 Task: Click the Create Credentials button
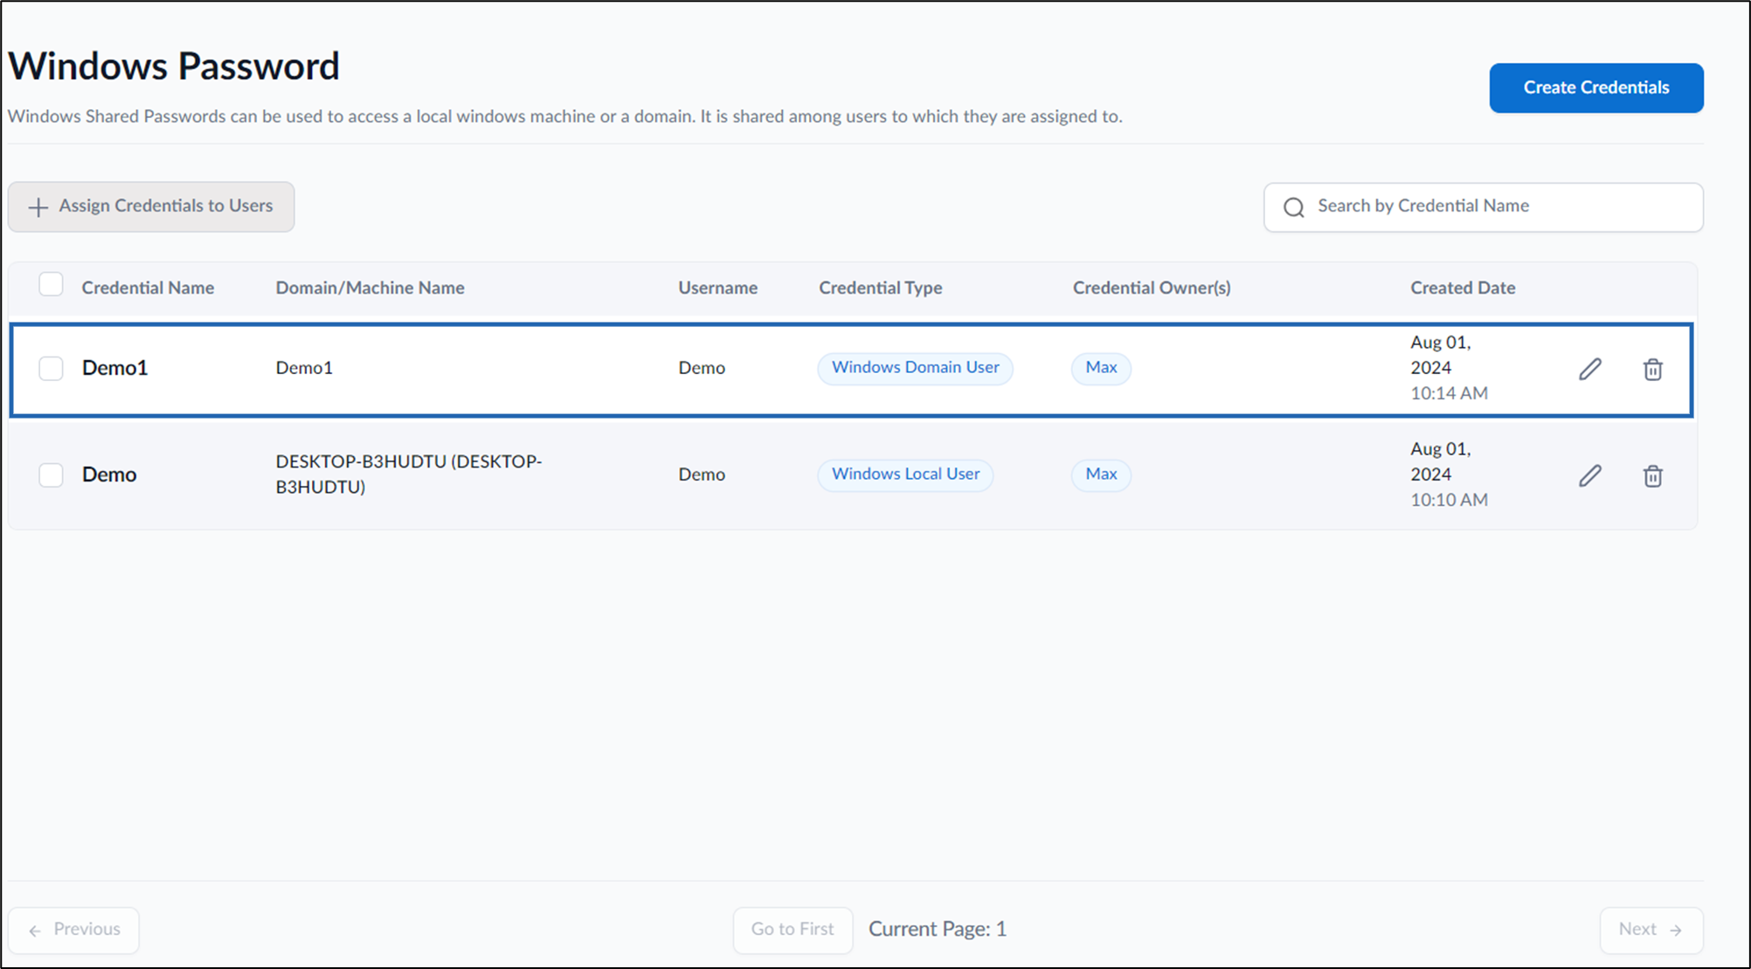(x=1596, y=87)
